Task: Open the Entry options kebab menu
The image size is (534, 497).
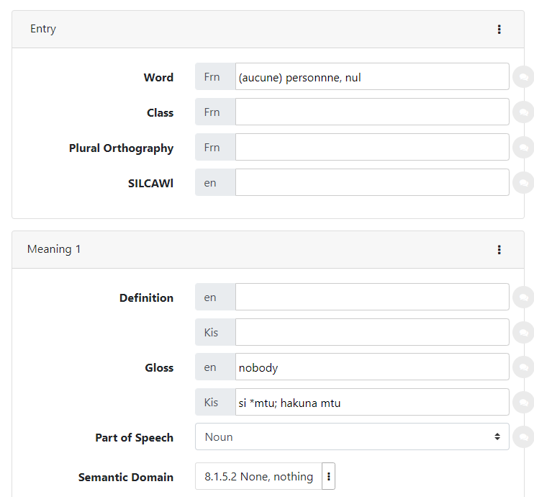Action: pyautogui.click(x=499, y=30)
